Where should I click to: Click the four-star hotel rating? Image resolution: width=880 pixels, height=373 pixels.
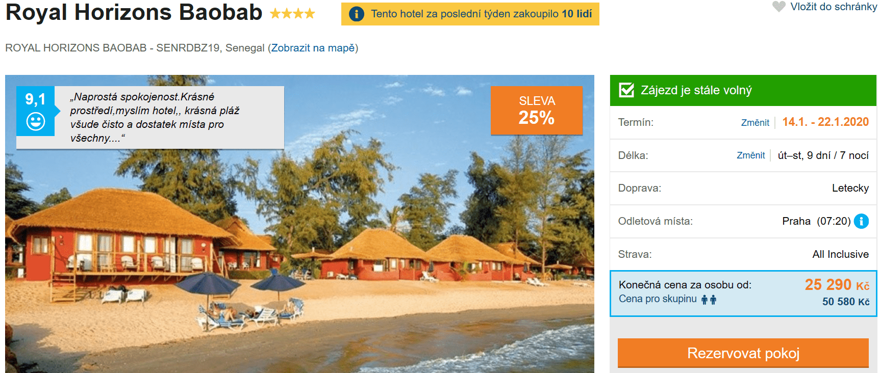[292, 14]
